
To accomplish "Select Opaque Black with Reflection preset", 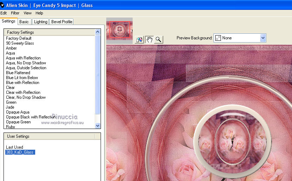I will pos(31,117).
